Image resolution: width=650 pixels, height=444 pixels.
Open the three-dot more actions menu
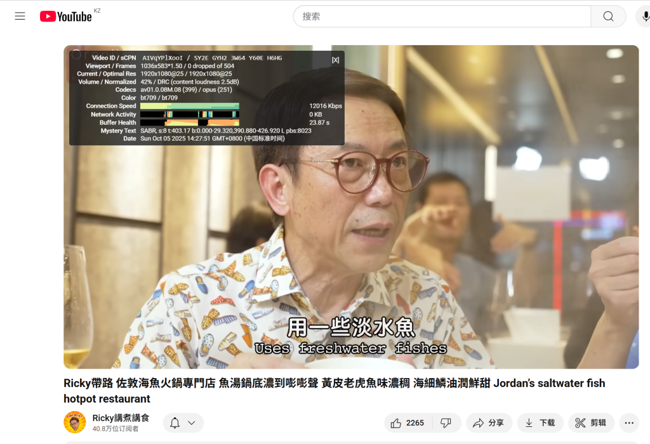coord(629,423)
